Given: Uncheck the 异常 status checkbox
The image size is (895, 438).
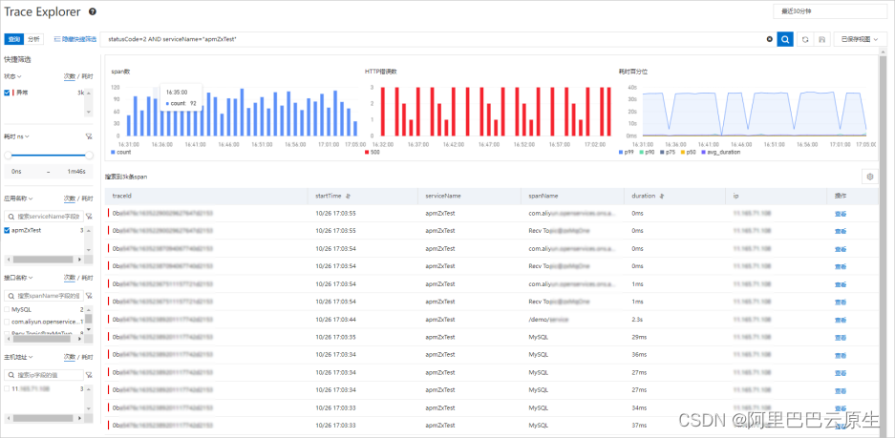Looking at the screenshot, I should coord(7,93).
